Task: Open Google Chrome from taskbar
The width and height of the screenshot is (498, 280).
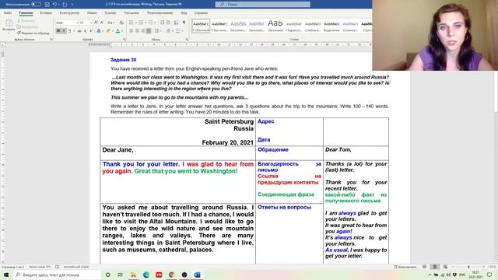Action: 171,275
